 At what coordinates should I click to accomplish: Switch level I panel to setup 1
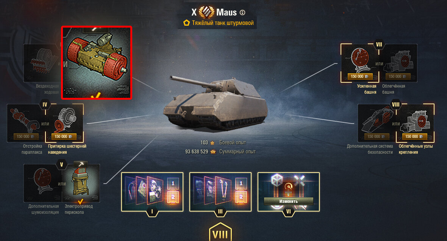click(173, 184)
